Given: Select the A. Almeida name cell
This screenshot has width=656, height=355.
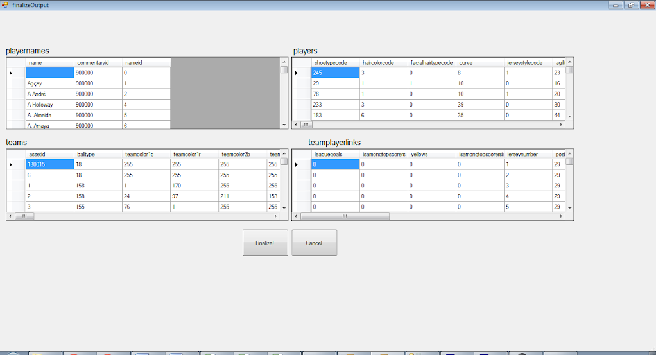Looking at the screenshot, I should pyautogui.click(x=50, y=115).
